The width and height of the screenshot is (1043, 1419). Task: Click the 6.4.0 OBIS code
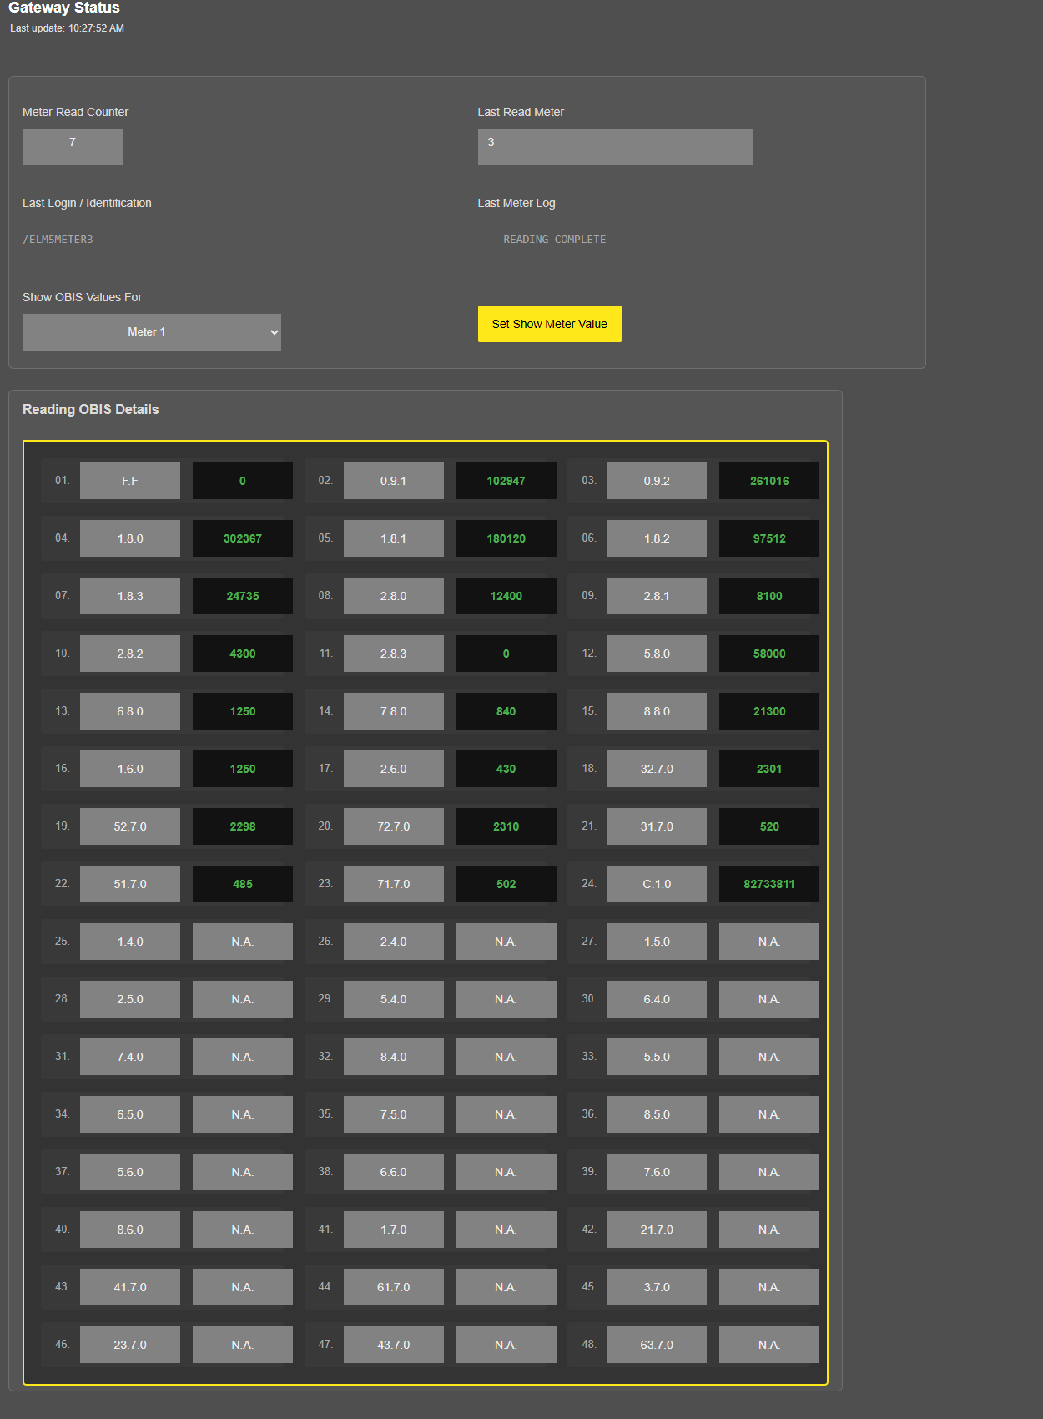657,999
